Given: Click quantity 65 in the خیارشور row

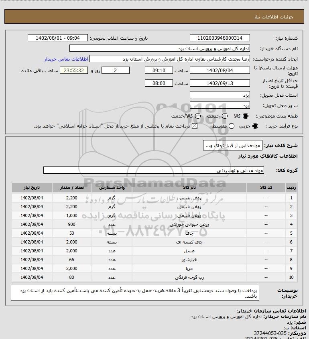Looking at the screenshot, I should click(x=71, y=260).
